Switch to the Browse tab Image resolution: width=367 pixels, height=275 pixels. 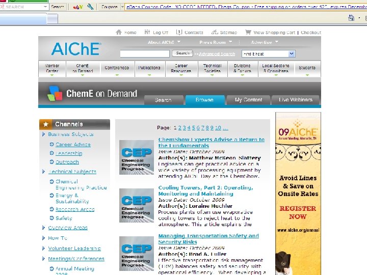coord(205,100)
